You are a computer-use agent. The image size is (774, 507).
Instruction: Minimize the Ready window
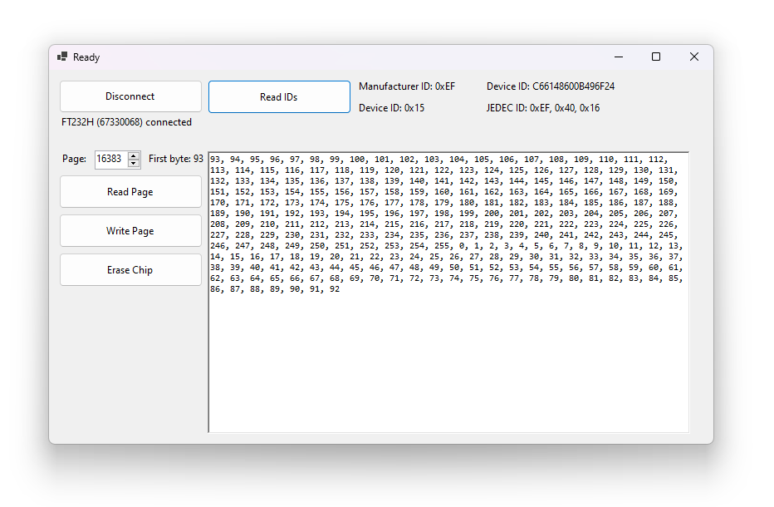click(619, 57)
